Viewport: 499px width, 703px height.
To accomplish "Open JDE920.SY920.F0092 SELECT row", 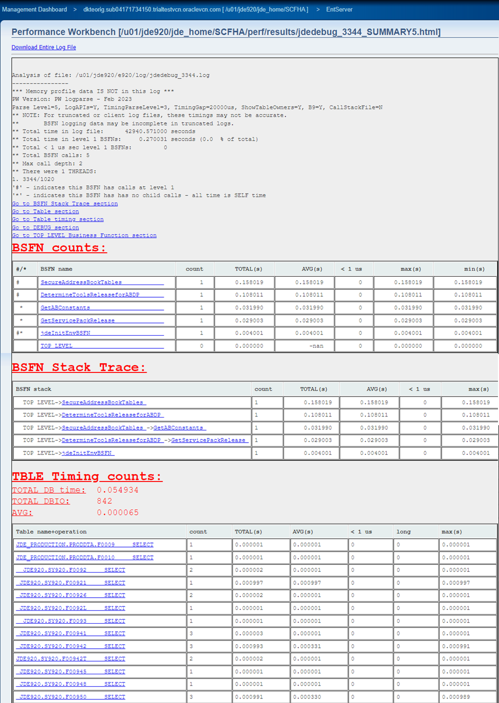I will 71,570.
